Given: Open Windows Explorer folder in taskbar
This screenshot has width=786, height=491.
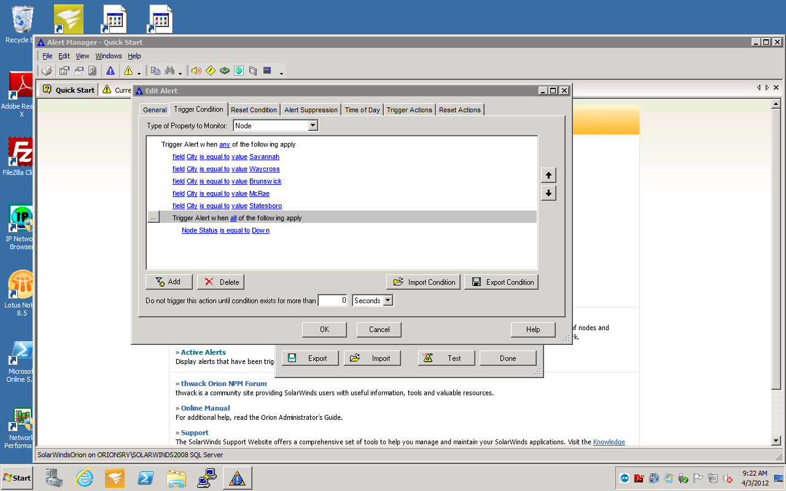Looking at the screenshot, I should click(176, 478).
